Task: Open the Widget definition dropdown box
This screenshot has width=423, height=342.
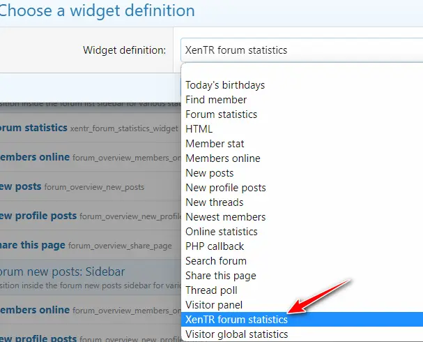Action: pyautogui.click(x=300, y=50)
